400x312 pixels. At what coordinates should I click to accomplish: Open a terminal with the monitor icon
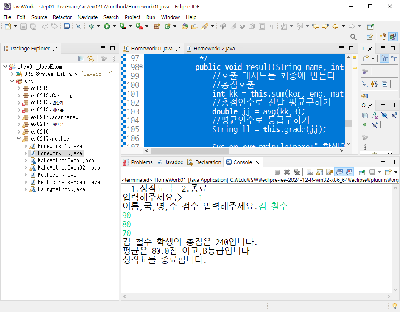click(67, 26)
